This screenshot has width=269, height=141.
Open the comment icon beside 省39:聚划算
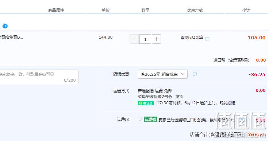click(207, 39)
